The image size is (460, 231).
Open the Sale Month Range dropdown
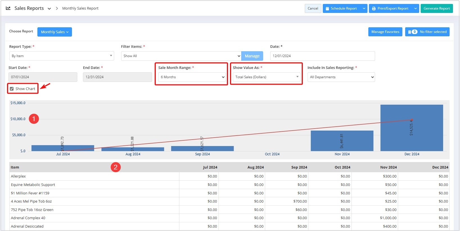[192, 77]
